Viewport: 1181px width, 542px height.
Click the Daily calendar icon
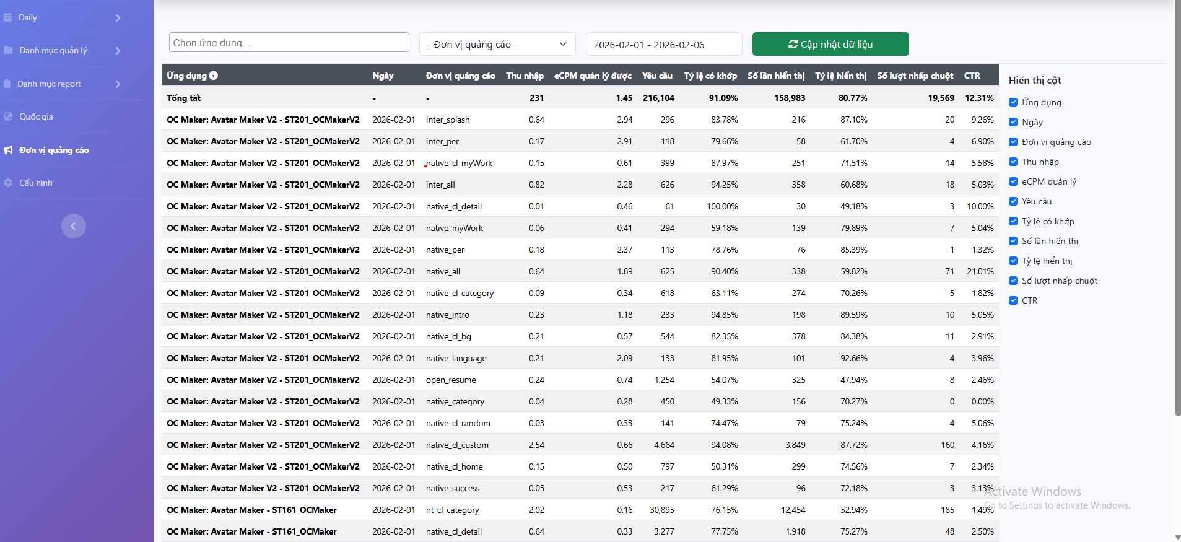coord(8,18)
